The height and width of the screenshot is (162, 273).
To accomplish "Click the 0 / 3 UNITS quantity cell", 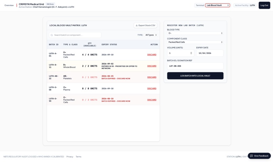I will coord(90,100).
